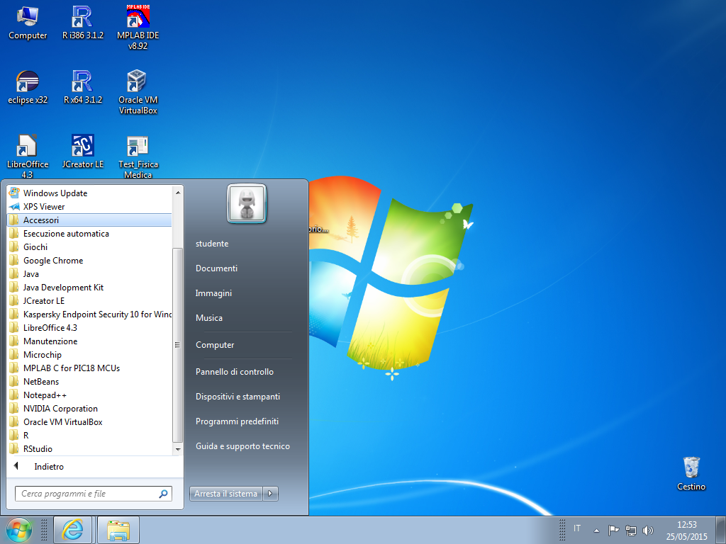The height and width of the screenshot is (544, 726).
Task: Click the Arresta il sistema button
Action: pos(225,494)
